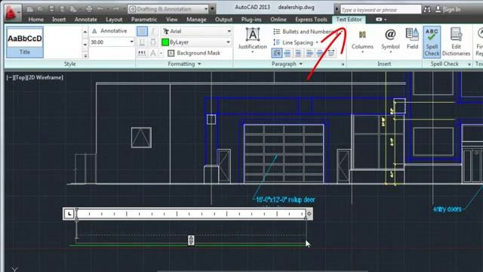Switch to the Annotate tab

[x=85, y=20]
